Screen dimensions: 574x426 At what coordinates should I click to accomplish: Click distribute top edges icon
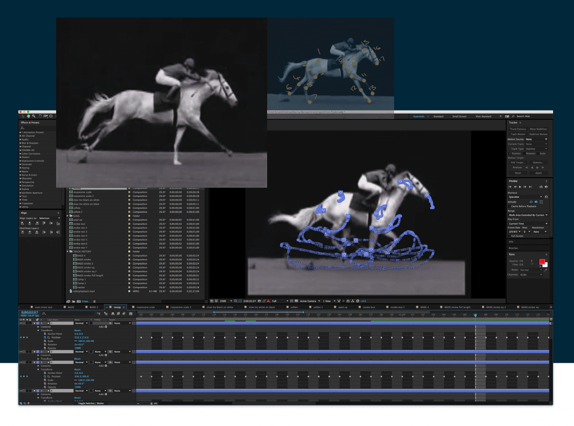click(23, 232)
